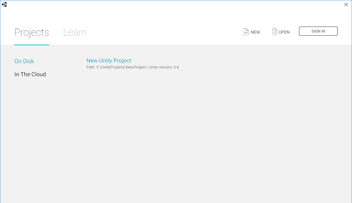
Task: Click the SIGN IN button
Action: point(318,31)
